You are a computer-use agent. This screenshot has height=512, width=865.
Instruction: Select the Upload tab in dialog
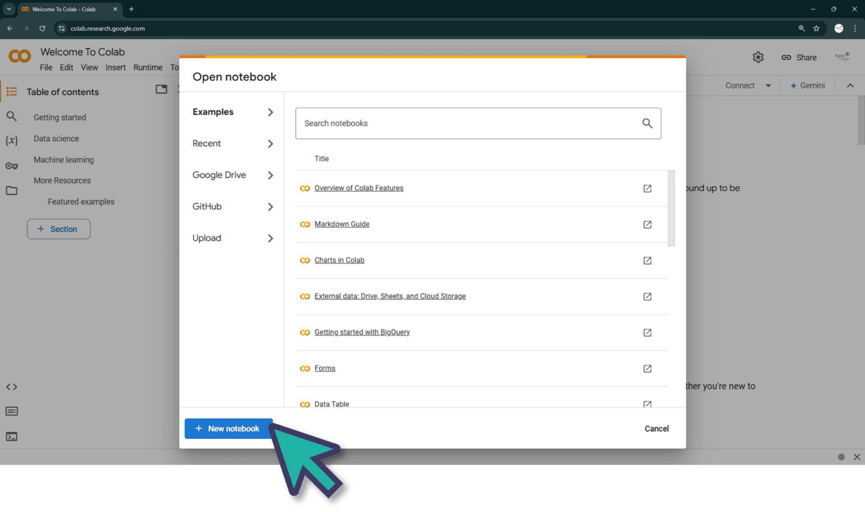pyautogui.click(x=233, y=238)
